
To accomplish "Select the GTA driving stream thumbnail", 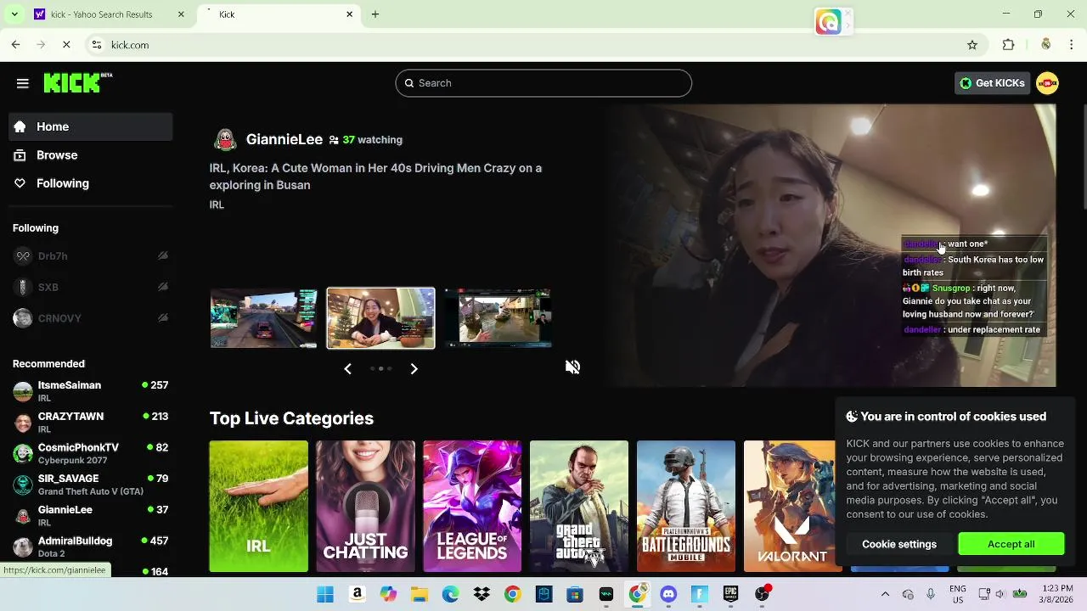I will pos(264,318).
